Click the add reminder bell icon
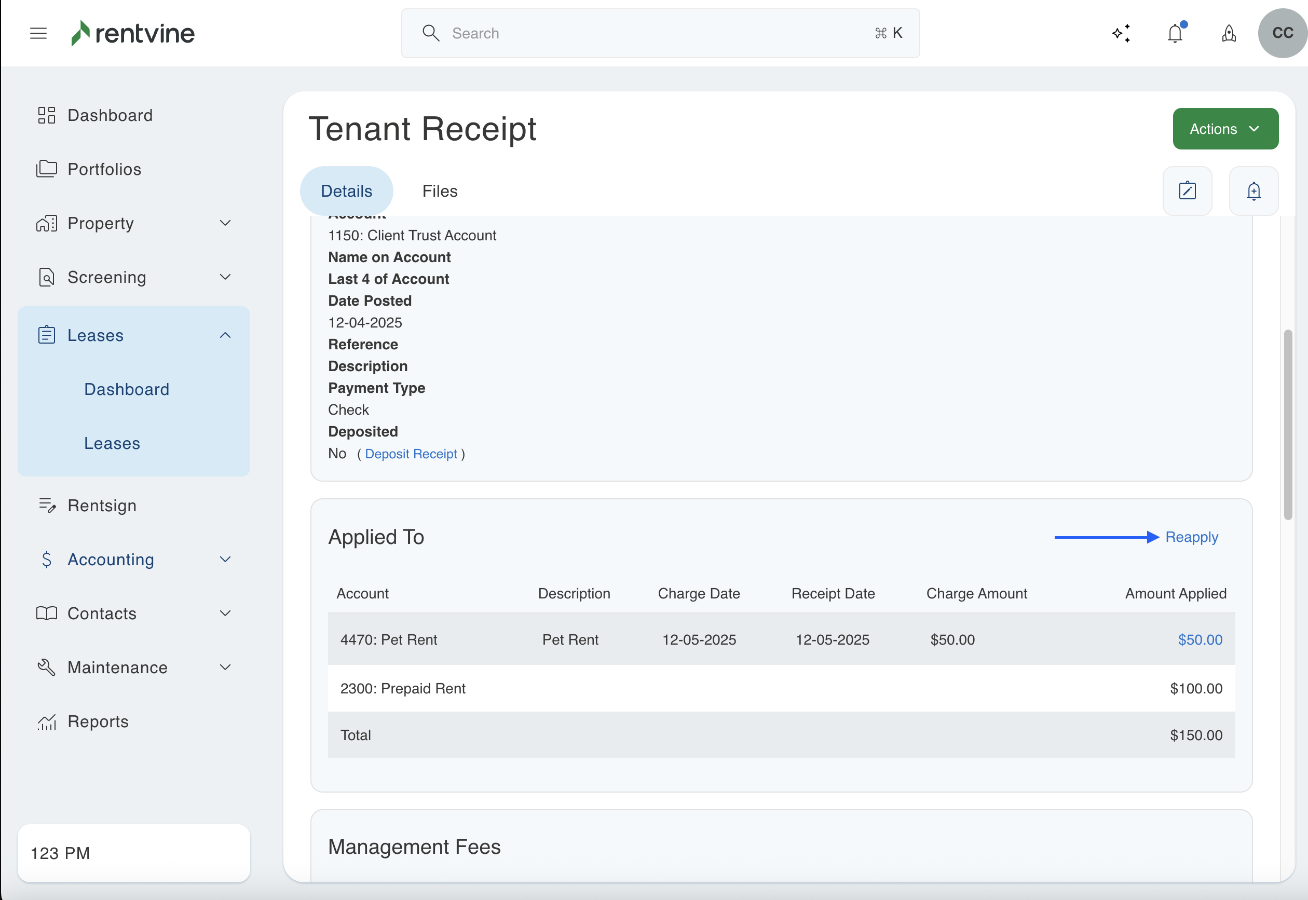Screen dimensions: 1308x900 click(1253, 190)
